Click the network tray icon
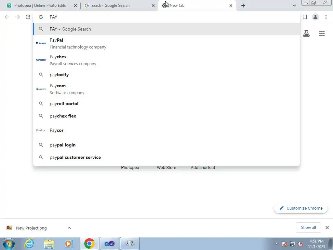 (x=292, y=244)
